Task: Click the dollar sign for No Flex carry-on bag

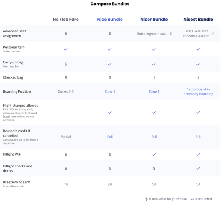Action: coord(66,64)
